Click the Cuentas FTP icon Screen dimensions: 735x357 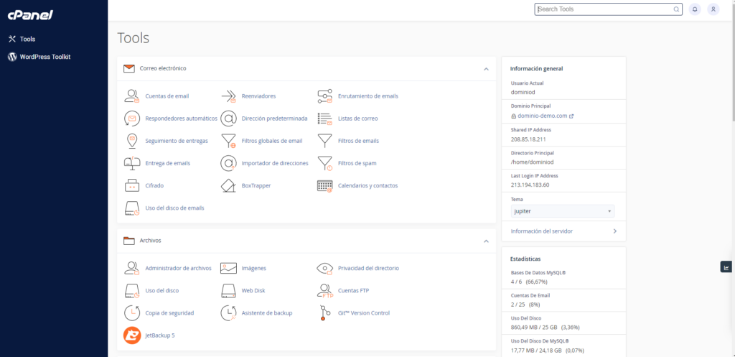point(325,290)
